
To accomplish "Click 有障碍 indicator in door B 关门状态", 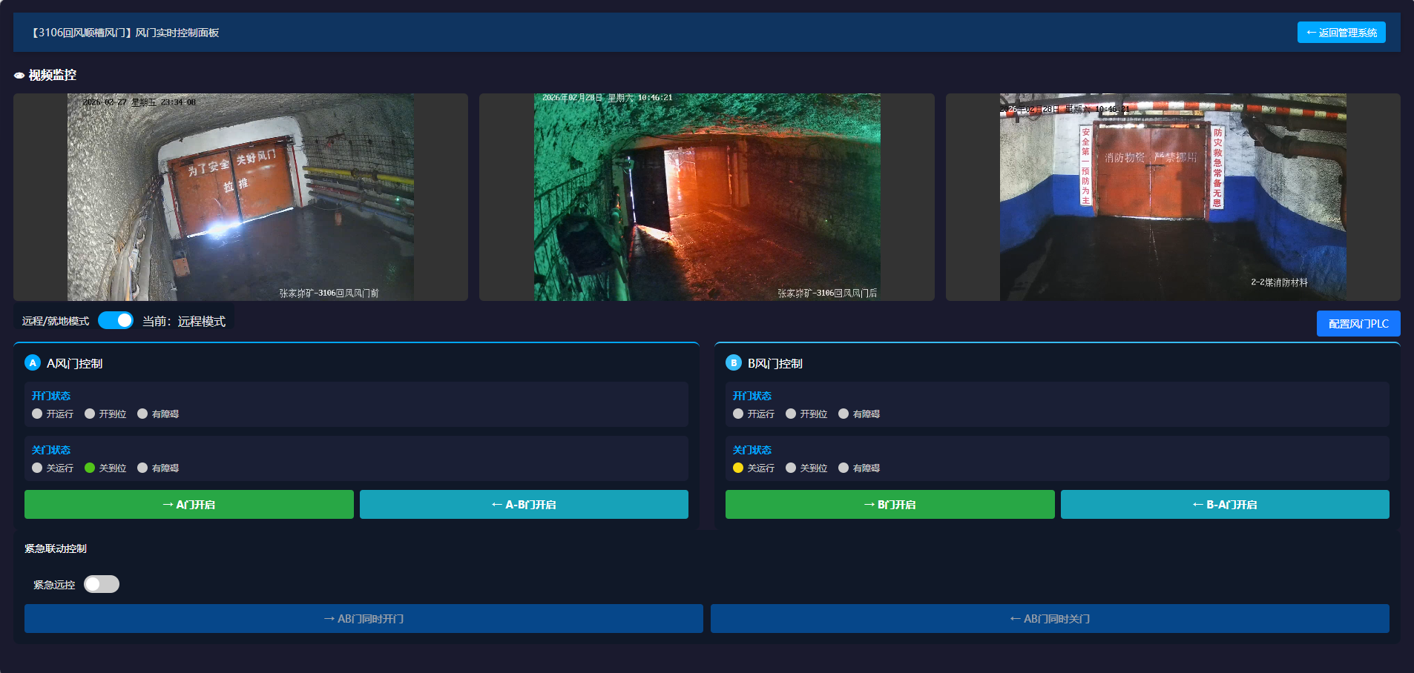I will pos(844,468).
